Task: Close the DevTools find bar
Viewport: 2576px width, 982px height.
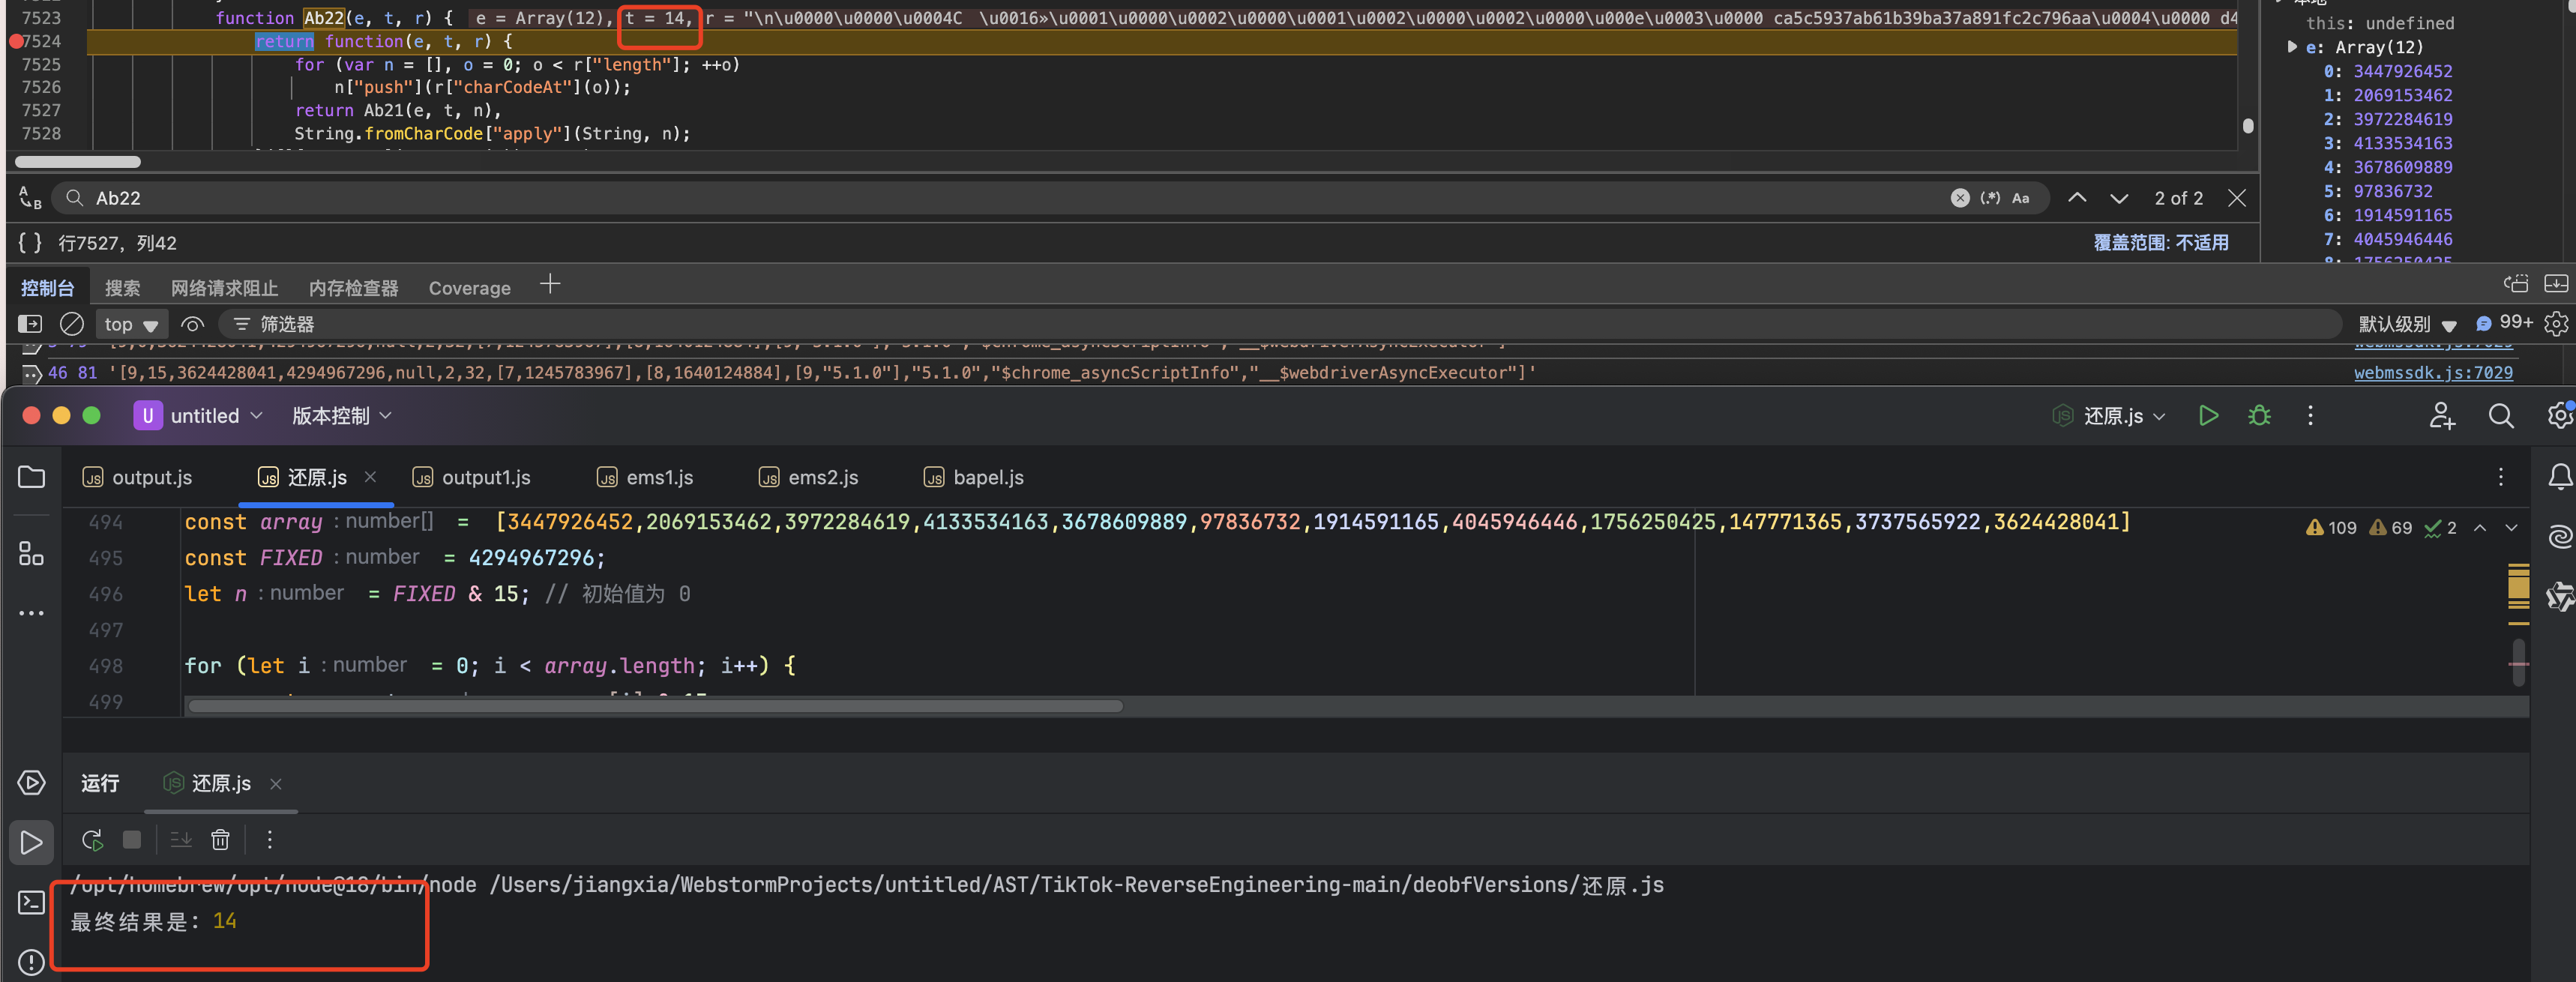Action: tap(2237, 198)
